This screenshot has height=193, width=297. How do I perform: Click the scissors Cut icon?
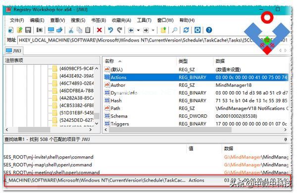click(x=71, y=30)
